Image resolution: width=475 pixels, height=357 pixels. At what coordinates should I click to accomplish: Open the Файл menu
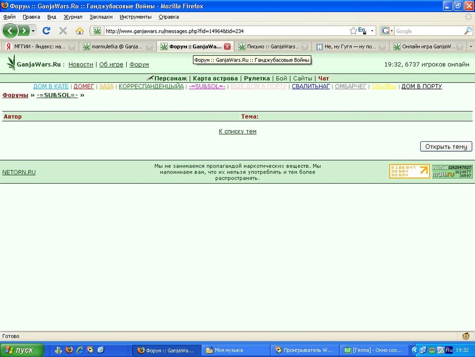coord(9,17)
